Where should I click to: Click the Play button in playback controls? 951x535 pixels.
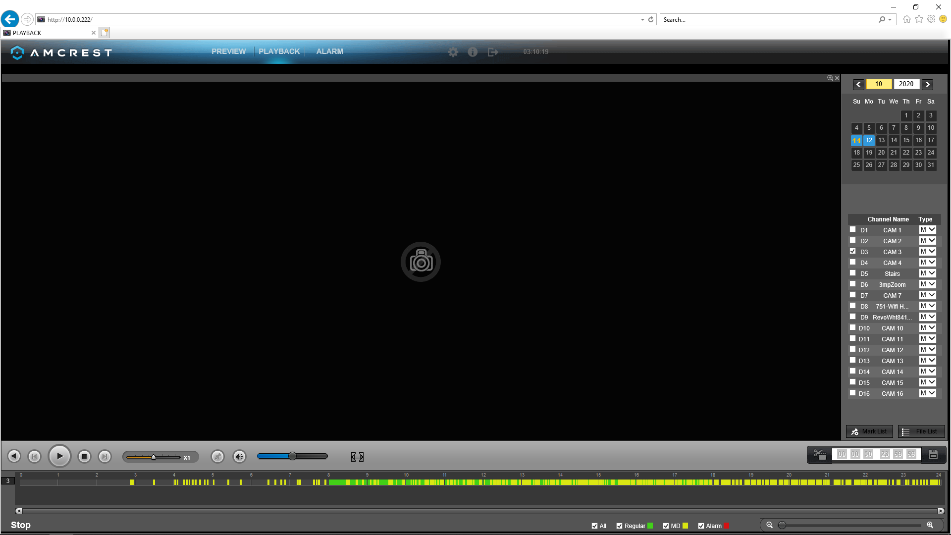[59, 456]
